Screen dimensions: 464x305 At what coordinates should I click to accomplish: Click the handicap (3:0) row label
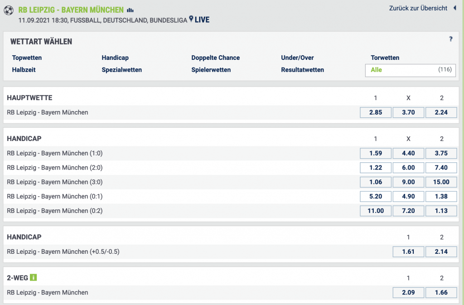[55, 182]
